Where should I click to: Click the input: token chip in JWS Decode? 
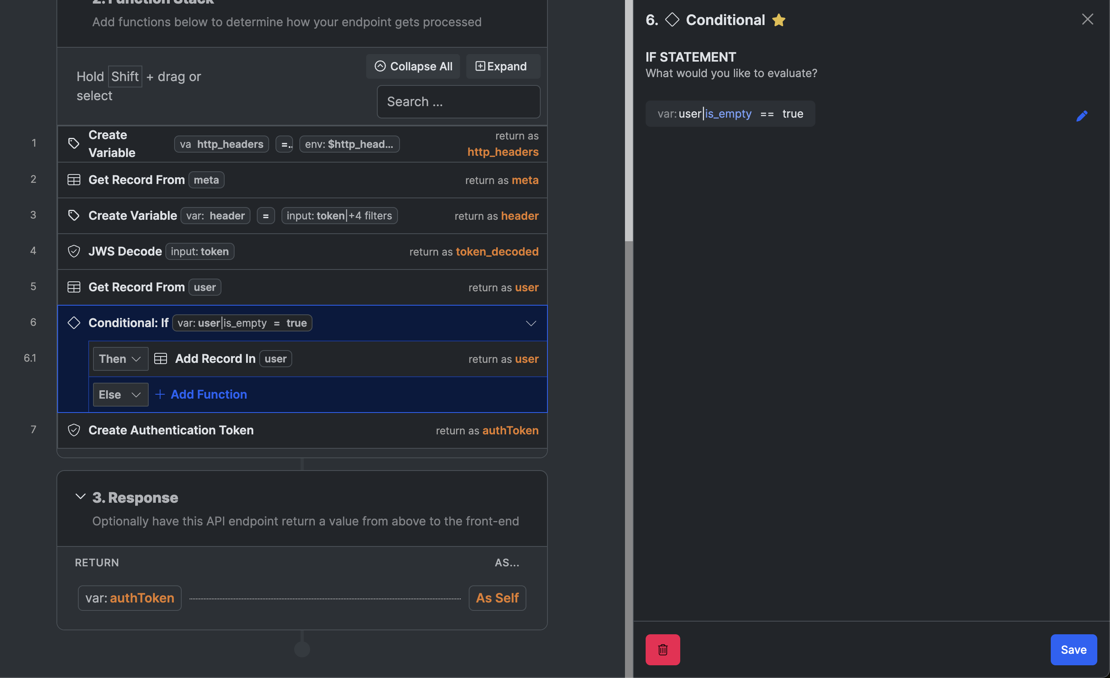coord(200,251)
